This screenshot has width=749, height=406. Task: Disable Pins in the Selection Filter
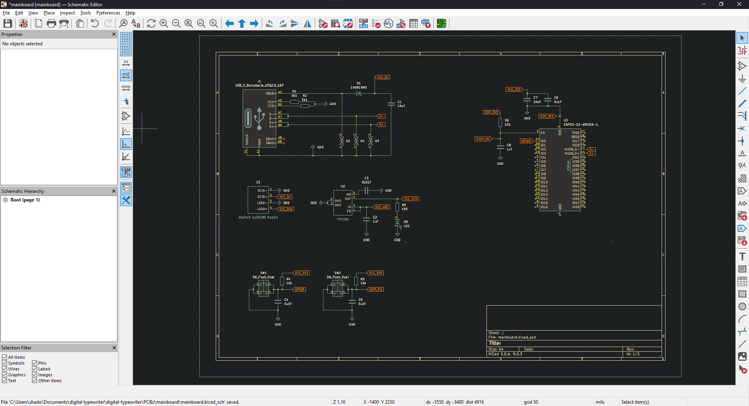[x=34, y=363]
